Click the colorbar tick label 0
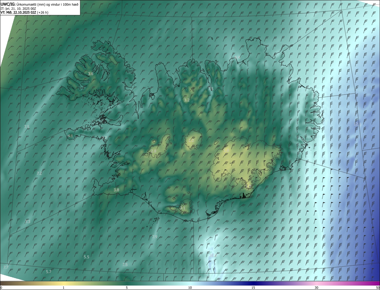 click(1, 288)
